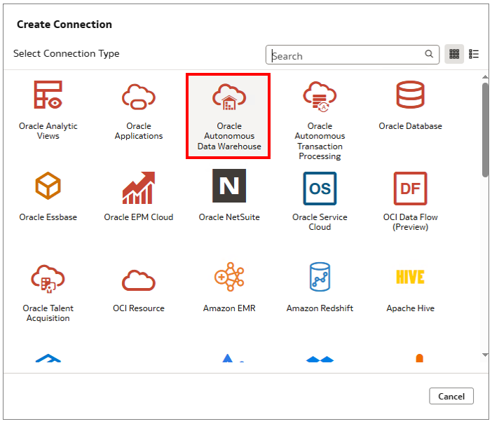Select the Oracle Service Cloud icon
Image resolution: width=492 pixels, height=424 pixels.
click(320, 187)
